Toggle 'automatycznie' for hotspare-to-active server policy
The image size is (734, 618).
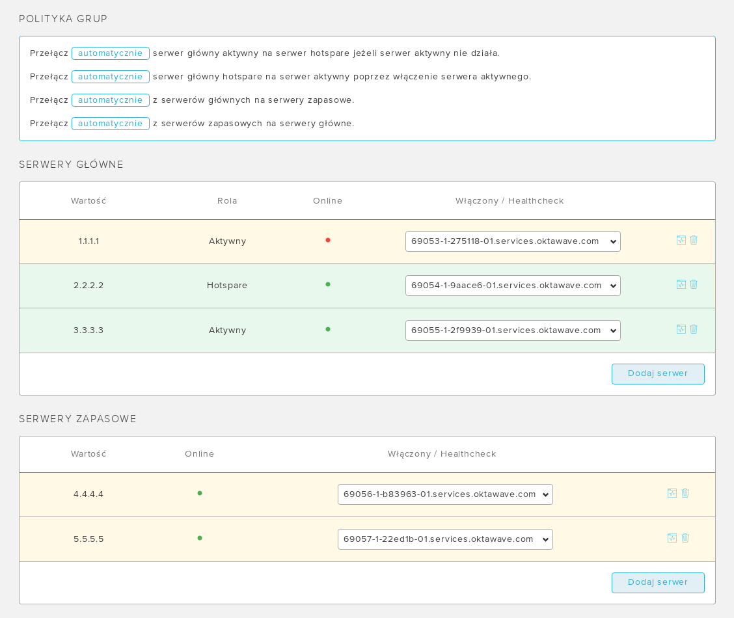pos(111,77)
